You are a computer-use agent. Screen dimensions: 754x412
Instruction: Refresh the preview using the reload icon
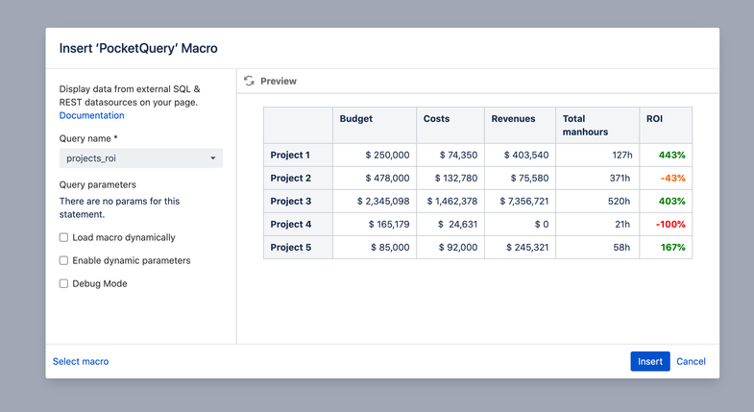click(249, 81)
